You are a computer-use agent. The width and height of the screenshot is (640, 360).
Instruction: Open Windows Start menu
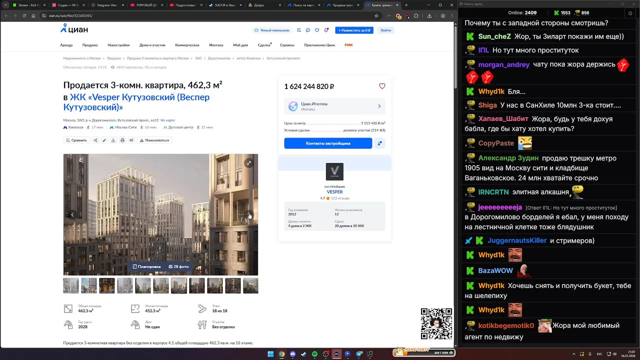pyautogui.click(x=270, y=354)
